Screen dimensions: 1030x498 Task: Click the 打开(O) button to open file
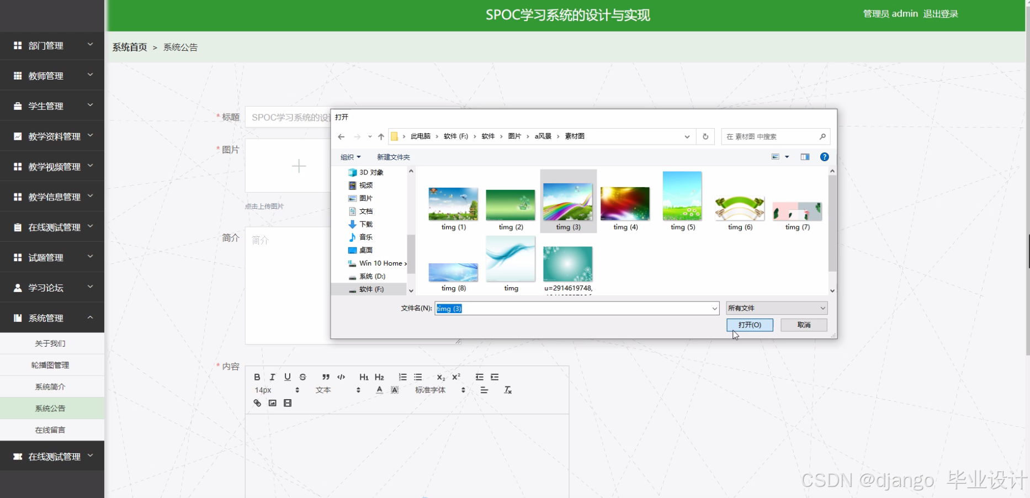pyautogui.click(x=750, y=325)
